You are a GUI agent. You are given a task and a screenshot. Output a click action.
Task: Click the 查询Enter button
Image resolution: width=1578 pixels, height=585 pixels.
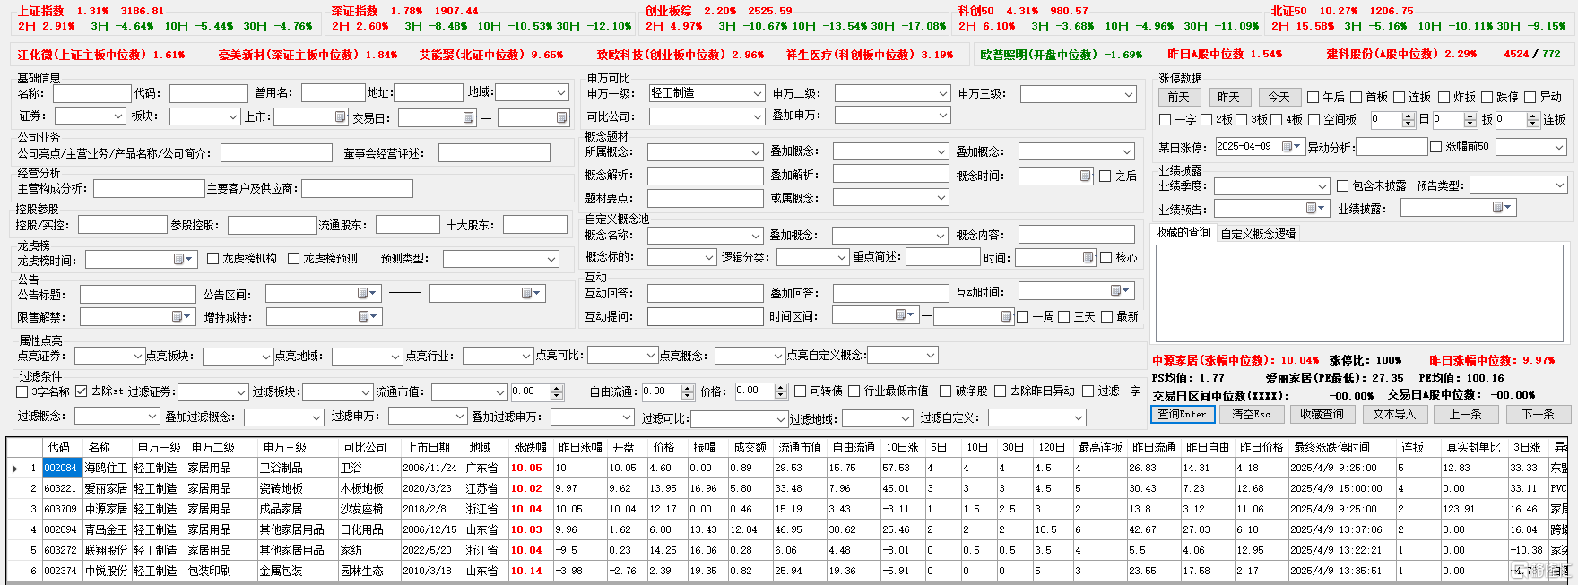pos(1183,414)
